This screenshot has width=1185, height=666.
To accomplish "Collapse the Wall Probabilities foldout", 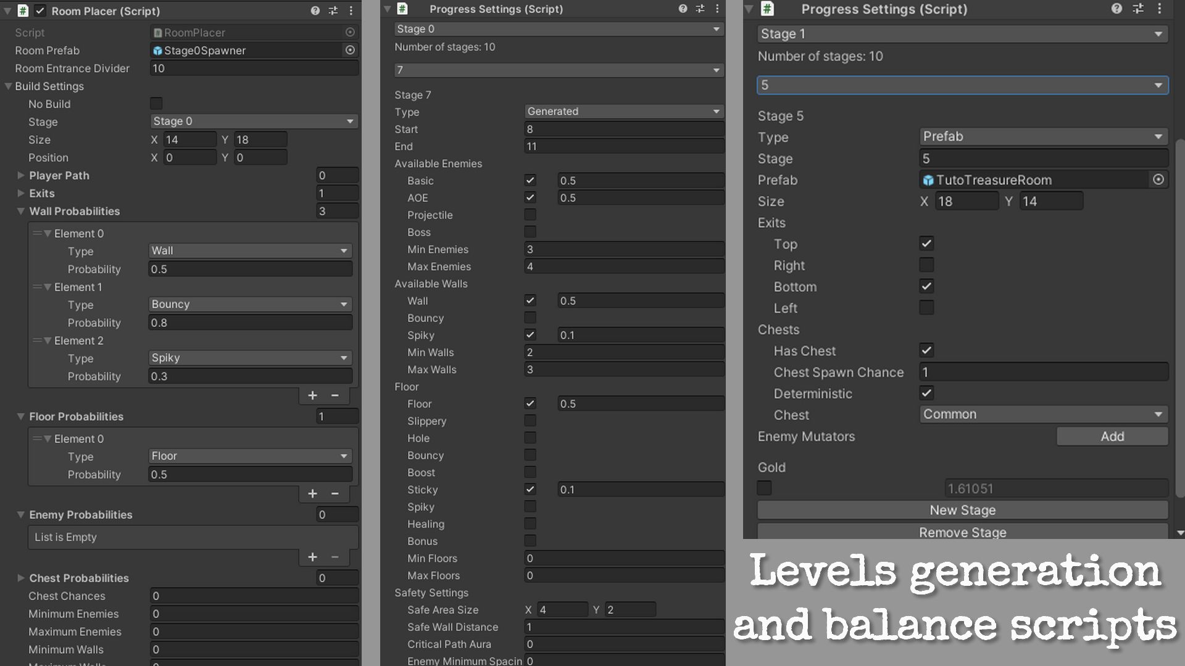I will (x=21, y=211).
